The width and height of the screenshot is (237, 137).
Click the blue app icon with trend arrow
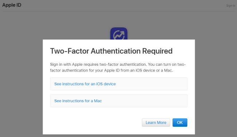(x=119, y=34)
